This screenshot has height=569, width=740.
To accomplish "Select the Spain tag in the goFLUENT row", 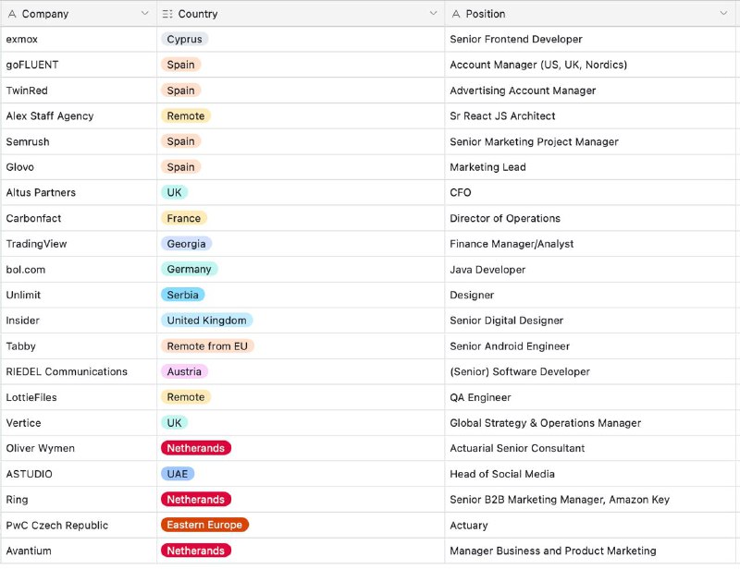I will (180, 65).
